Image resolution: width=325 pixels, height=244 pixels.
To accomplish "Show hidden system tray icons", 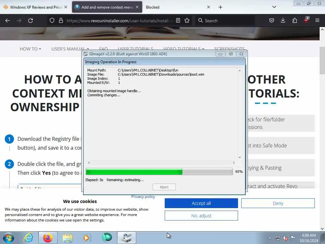I will [x=270, y=238].
